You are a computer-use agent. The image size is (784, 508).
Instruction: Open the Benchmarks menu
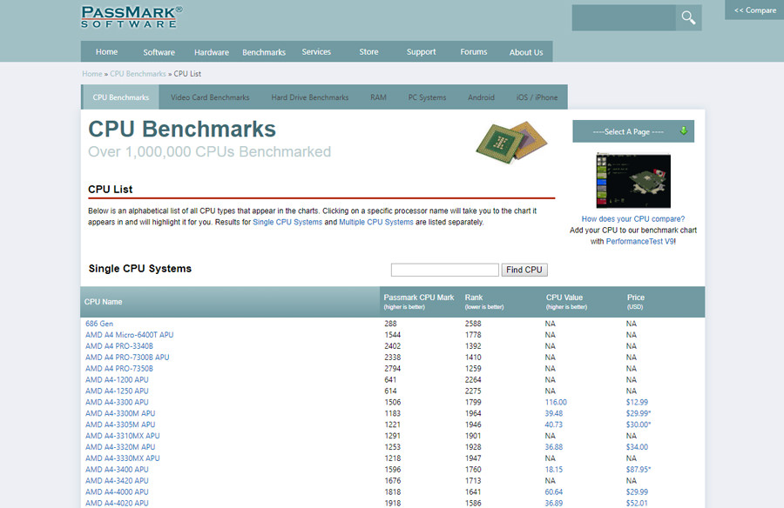pos(264,52)
